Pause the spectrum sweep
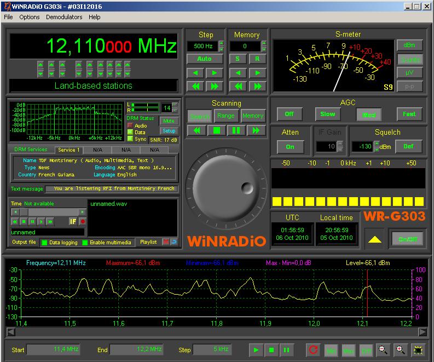Viewport: 434px width, 362px height. (286, 350)
